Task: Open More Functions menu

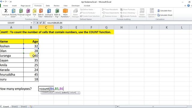Action: point(65,13)
